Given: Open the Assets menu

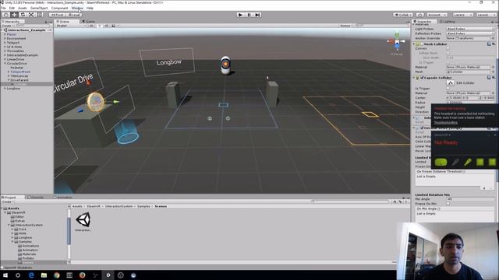Looking at the screenshot, I should tap(23, 8).
